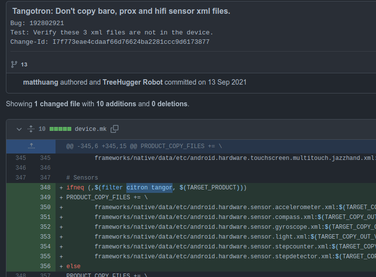Copy the device.mk file path

click(115, 129)
